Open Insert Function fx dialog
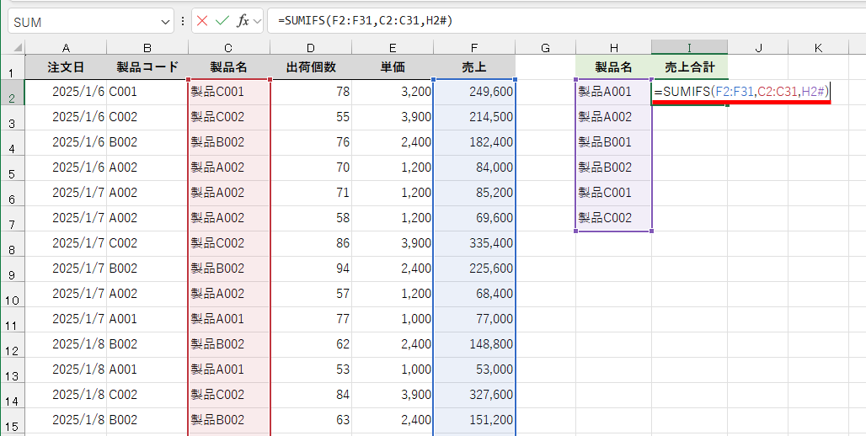Screen dimensions: 866x436 click(x=243, y=21)
